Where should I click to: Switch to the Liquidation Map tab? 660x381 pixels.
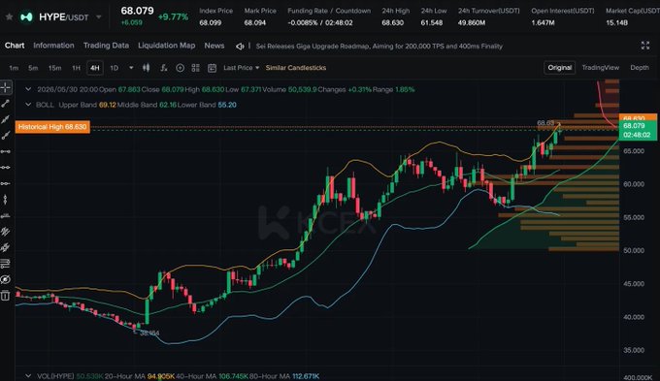tap(166, 46)
